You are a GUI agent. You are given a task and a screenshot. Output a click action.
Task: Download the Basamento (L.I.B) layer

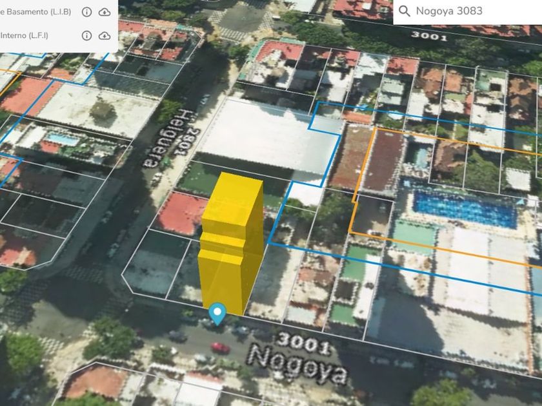(105, 12)
